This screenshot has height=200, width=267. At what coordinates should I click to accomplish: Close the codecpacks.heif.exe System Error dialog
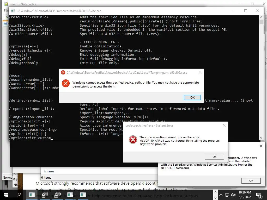coord(224,125)
